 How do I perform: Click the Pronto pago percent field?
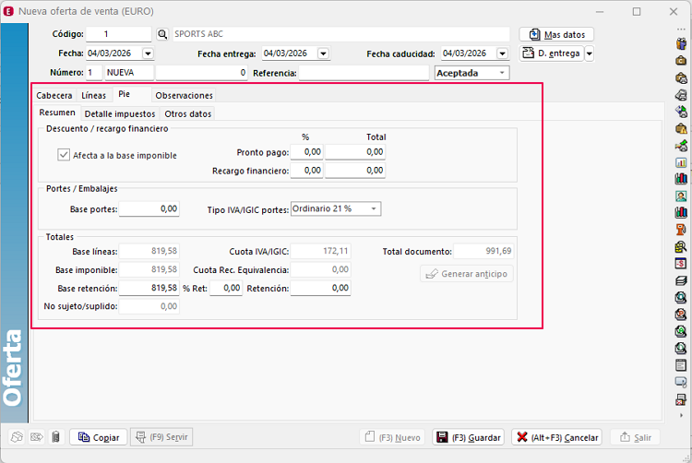point(306,151)
